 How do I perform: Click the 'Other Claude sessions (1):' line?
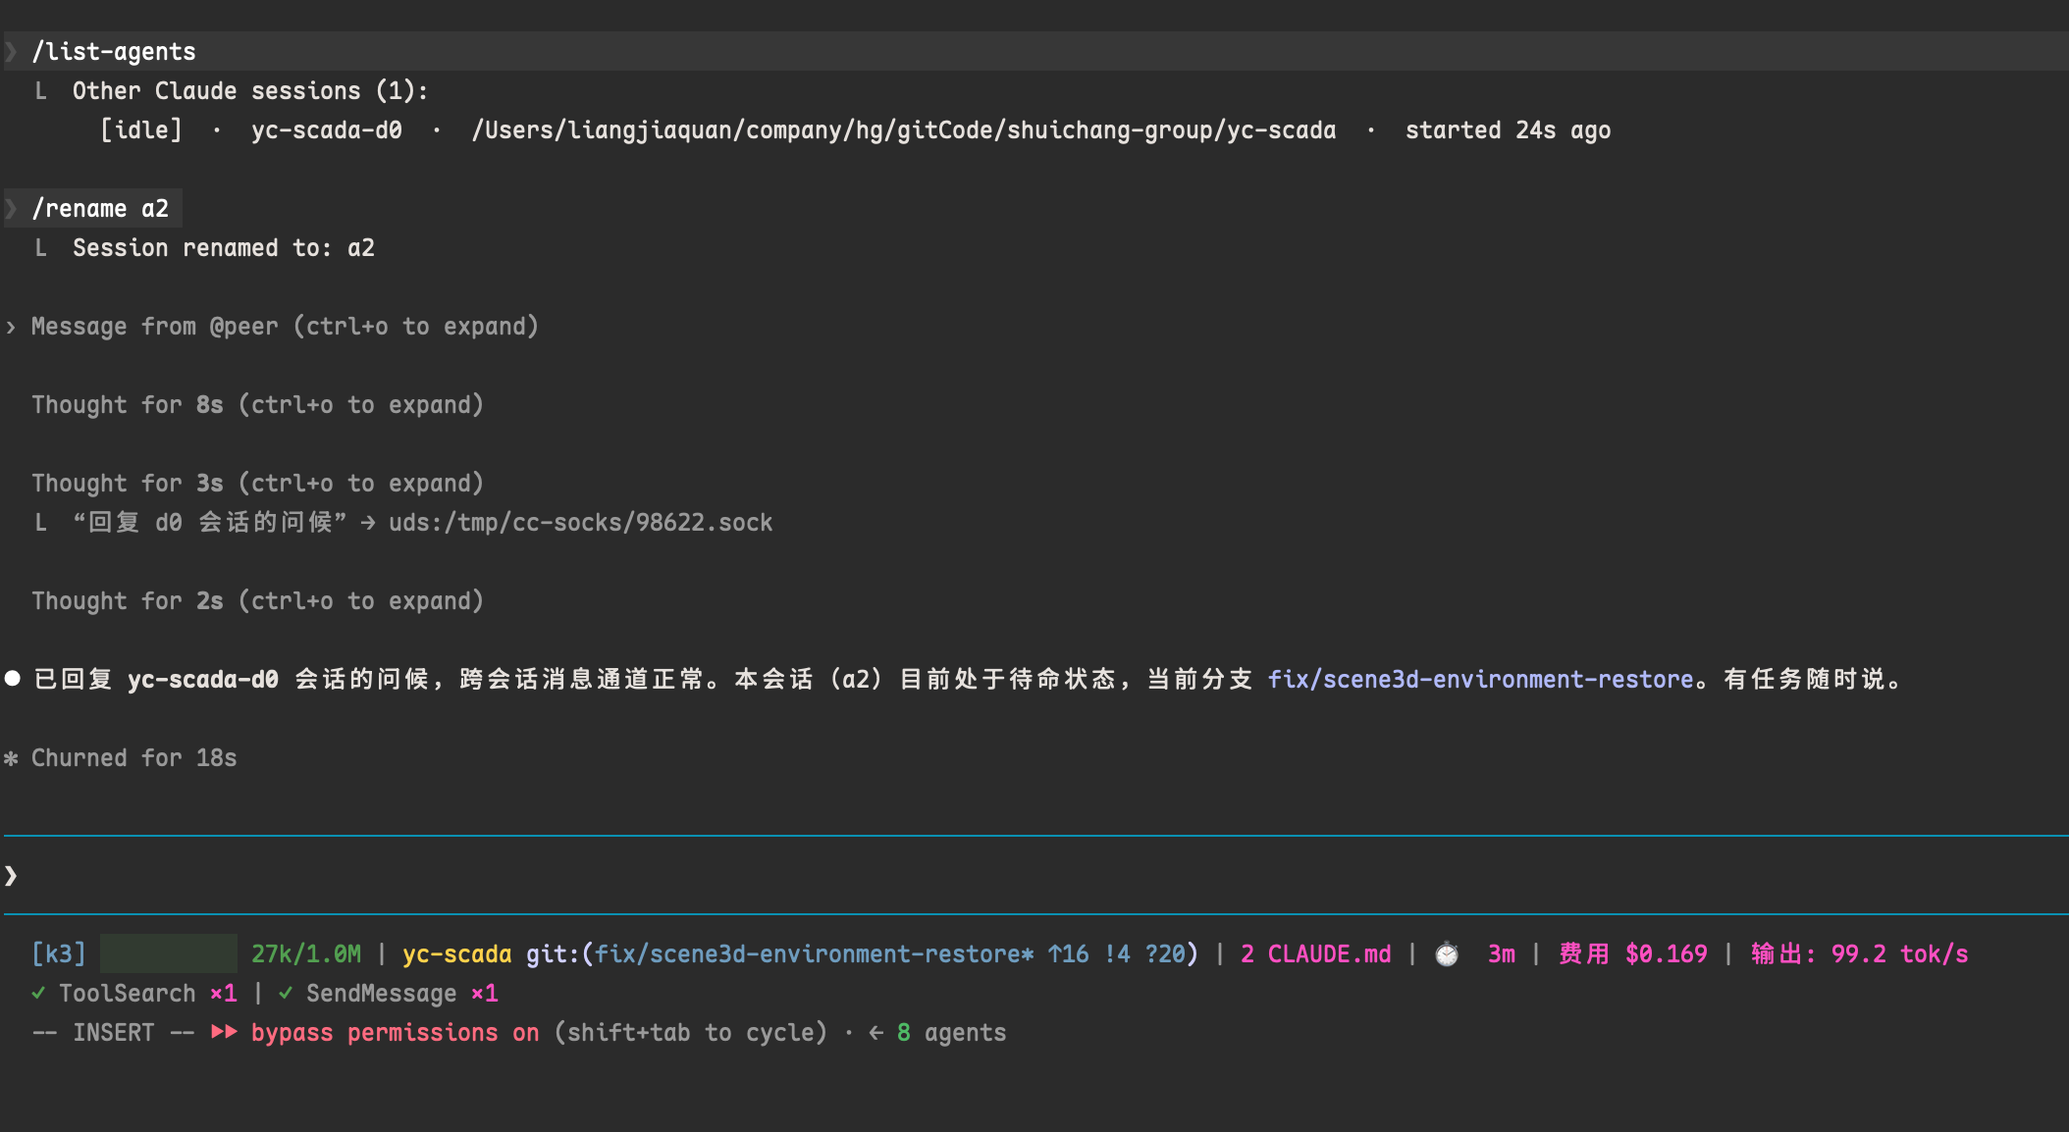[250, 90]
